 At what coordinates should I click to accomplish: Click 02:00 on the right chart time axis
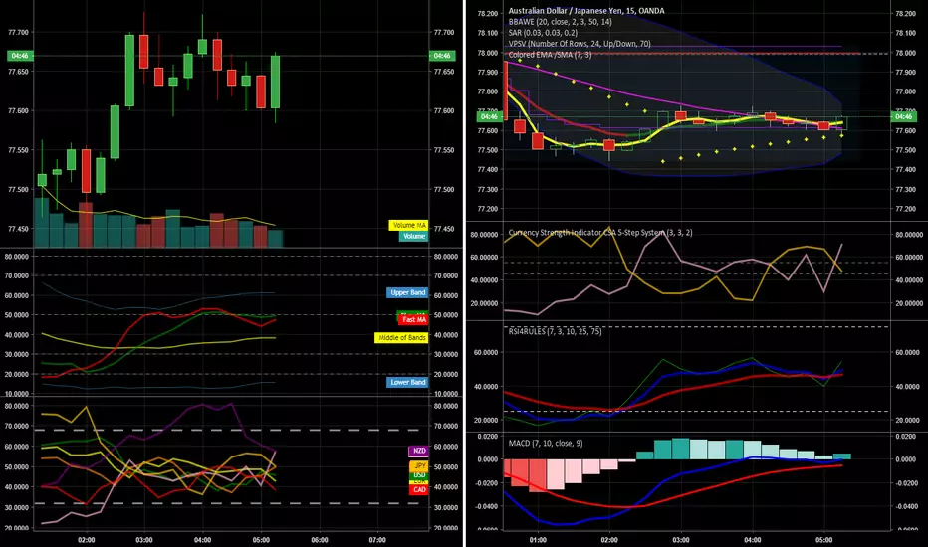tap(609, 540)
